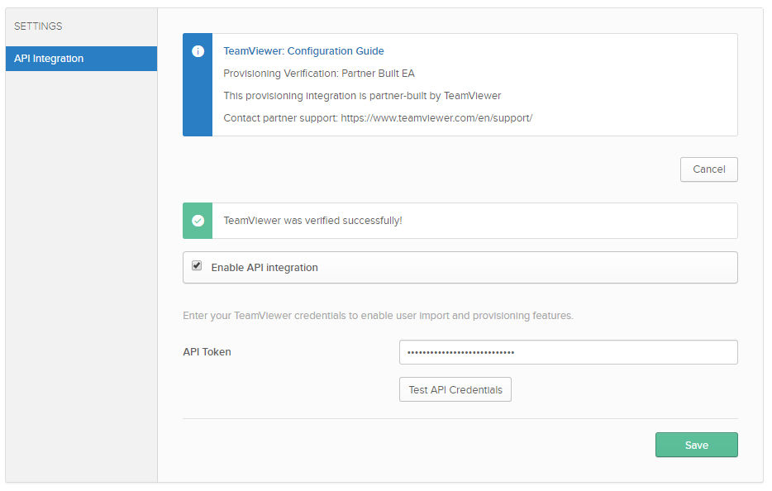Open the TeamViewer: Configuration Guide link
Image resolution: width=772 pixels, height=491 pixels.
pyautogui.click(x=303, y=51)
